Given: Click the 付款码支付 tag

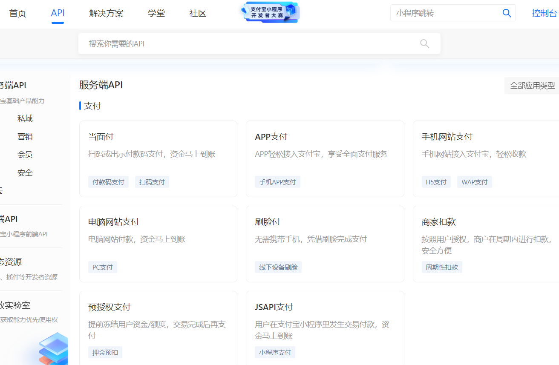Looking at the screenshot, I should coord(108,182).
